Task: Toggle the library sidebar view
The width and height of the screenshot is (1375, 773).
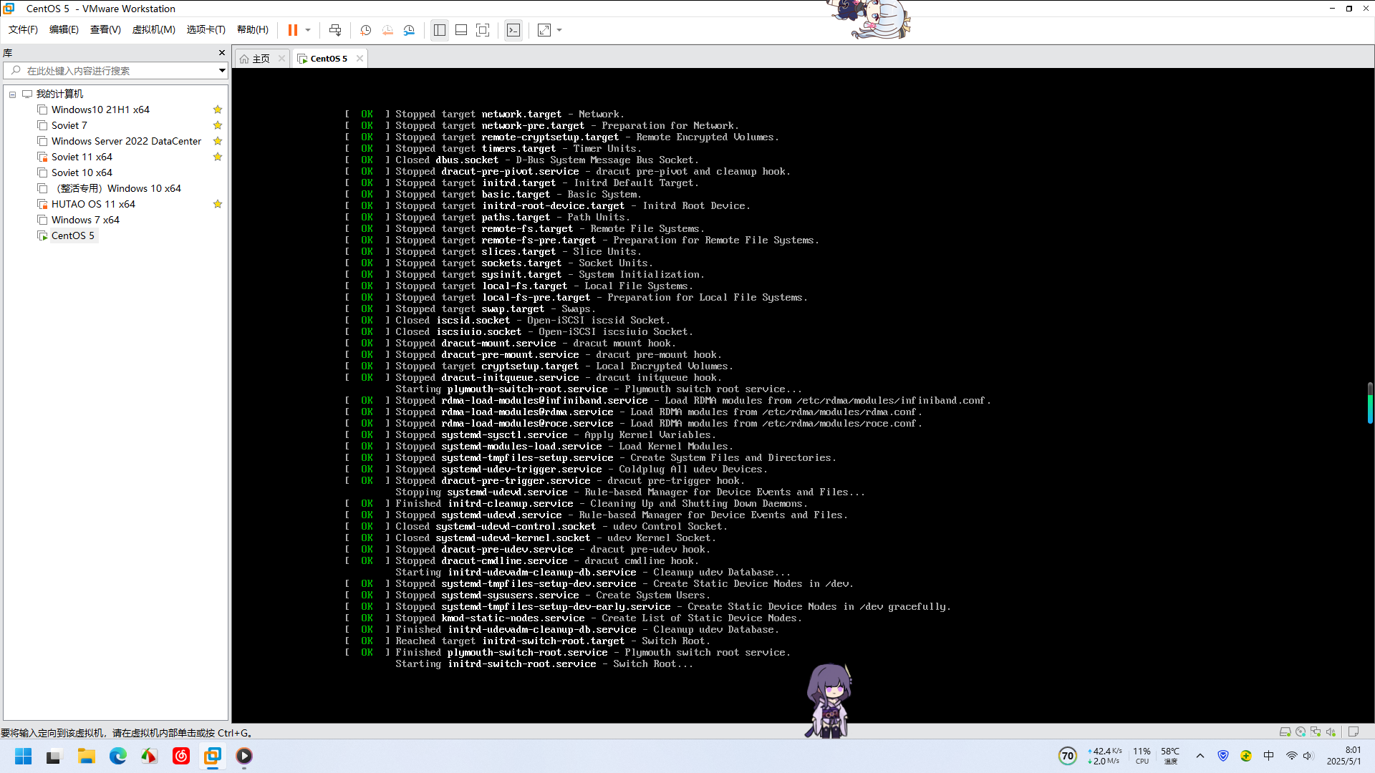Action: tap(440, 30)
